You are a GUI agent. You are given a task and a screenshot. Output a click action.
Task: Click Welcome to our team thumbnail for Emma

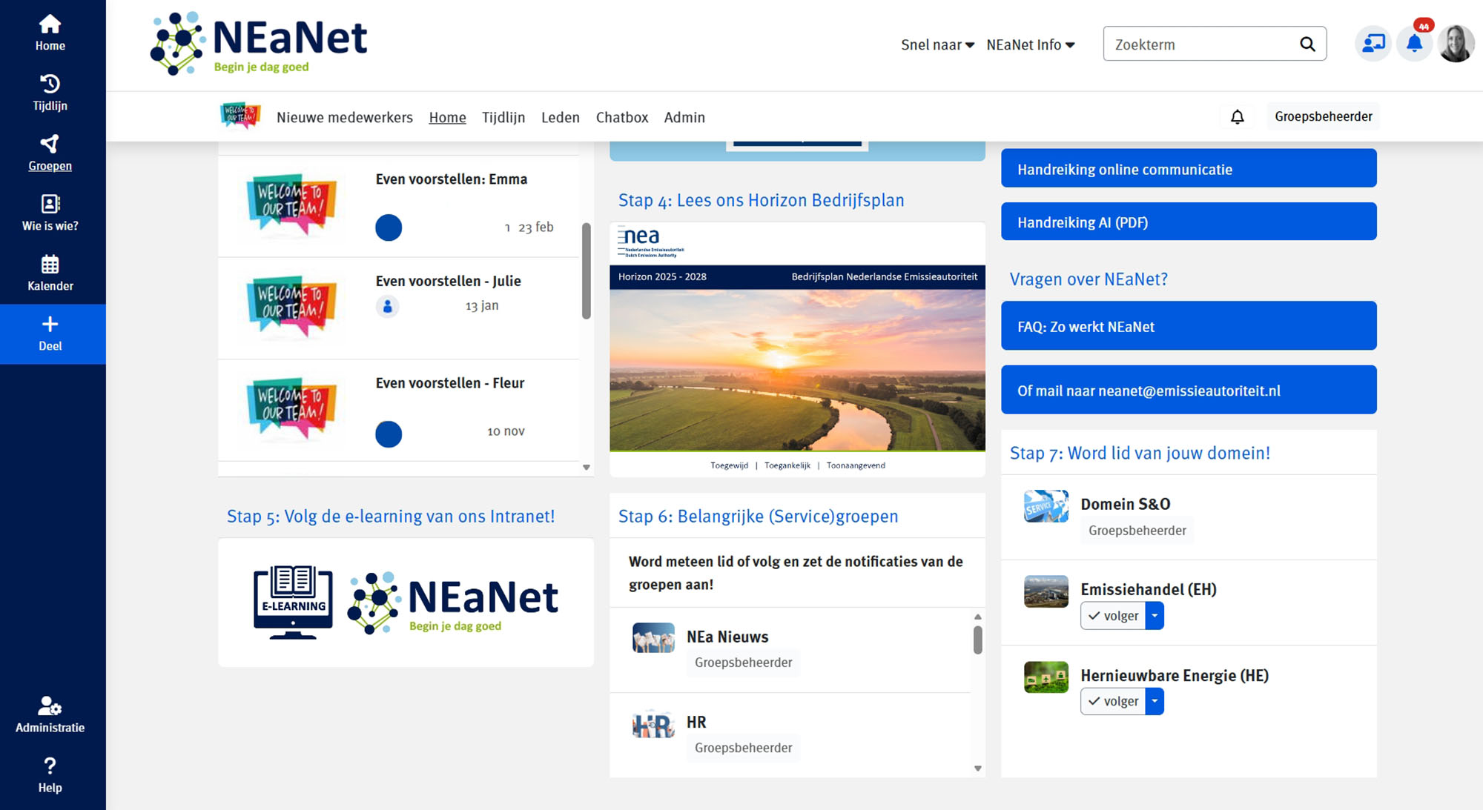point(291,205)
